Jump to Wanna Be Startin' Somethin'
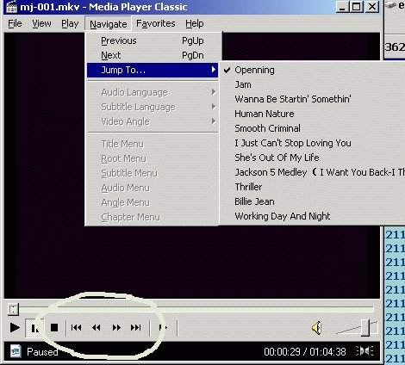Viewport: 405px width, 365px height. point(313,99)
